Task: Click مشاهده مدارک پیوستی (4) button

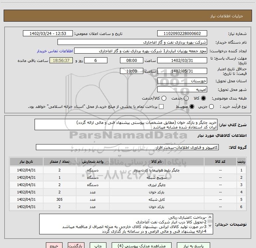Action: [142, 246]
